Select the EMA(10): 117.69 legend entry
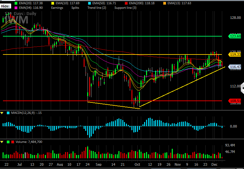Screen dimensions: 244x169 click(x=68, y=3)
